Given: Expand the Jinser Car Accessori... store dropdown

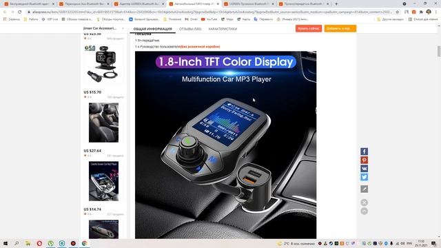Looking at the screenshot, I should [123, 28].
